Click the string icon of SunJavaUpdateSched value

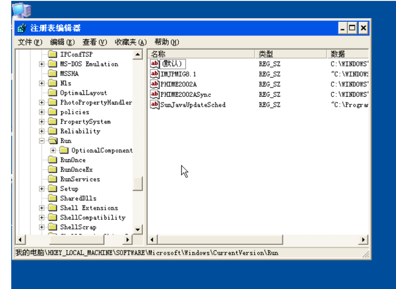tap(155, 105)
